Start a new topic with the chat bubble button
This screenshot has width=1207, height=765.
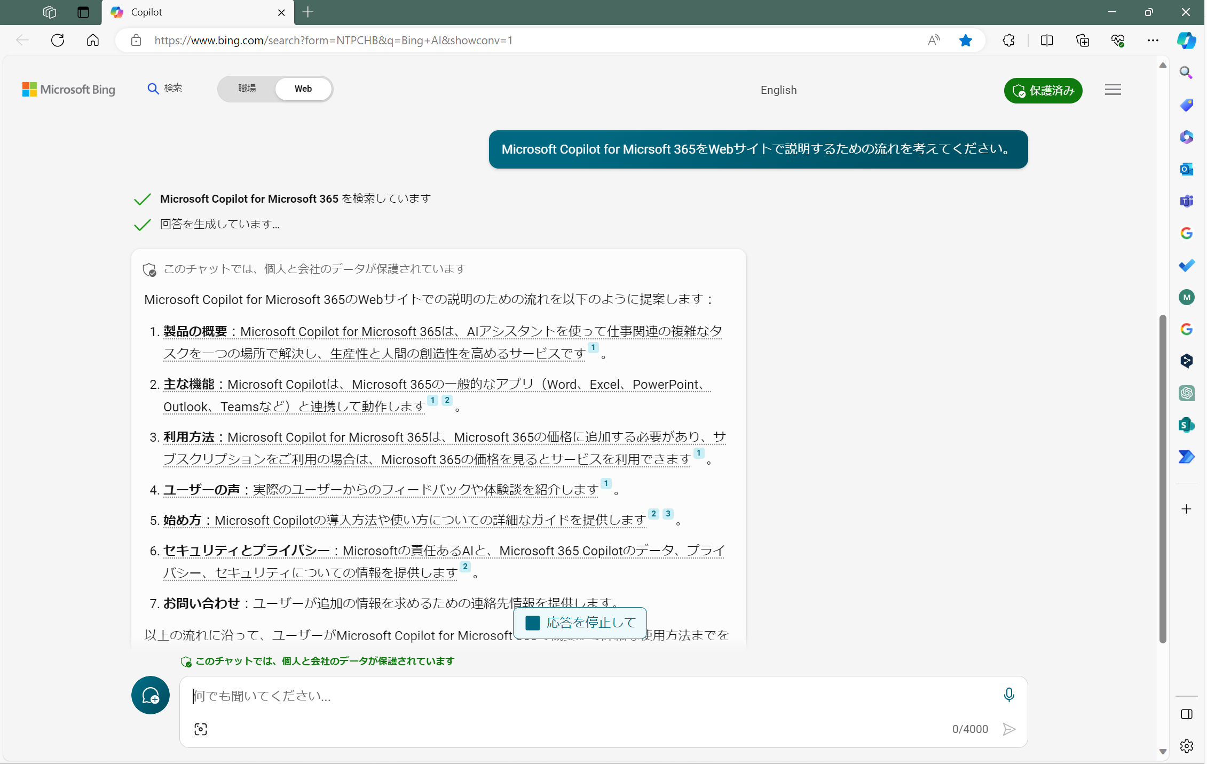(x=151, y=696)
